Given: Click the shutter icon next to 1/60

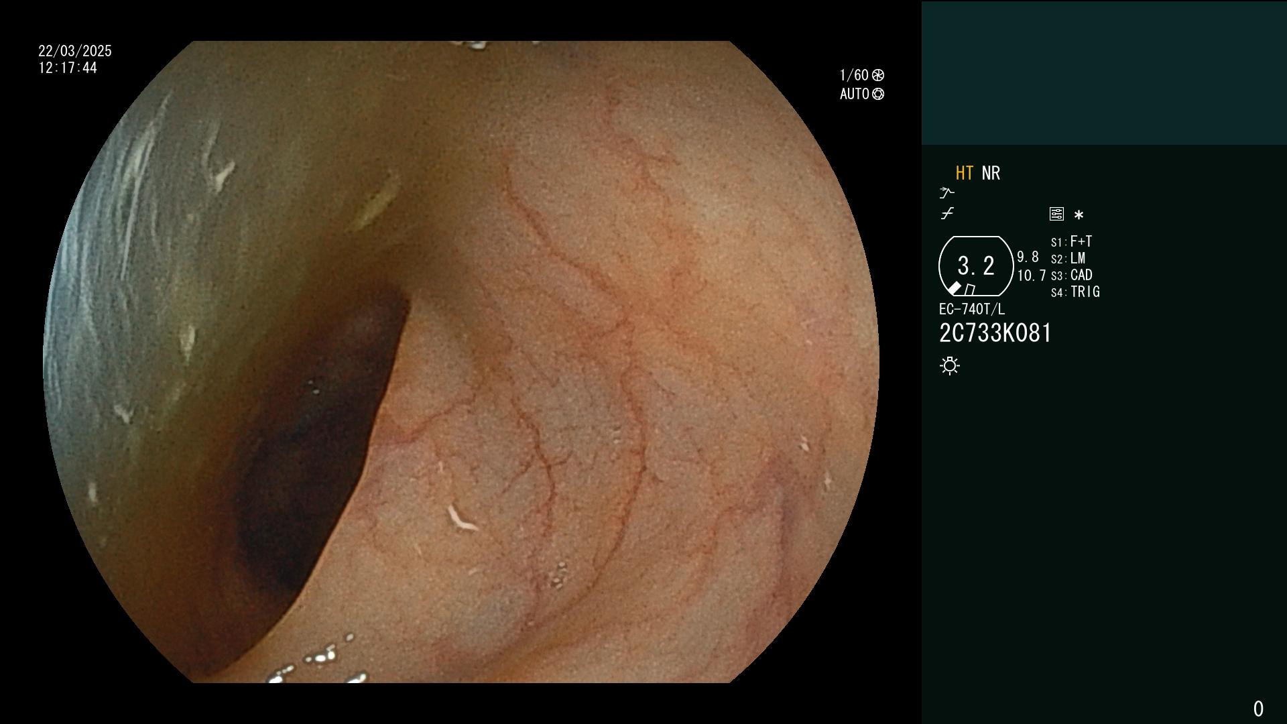Looking at the screenshot, I should tap(878, 75).
